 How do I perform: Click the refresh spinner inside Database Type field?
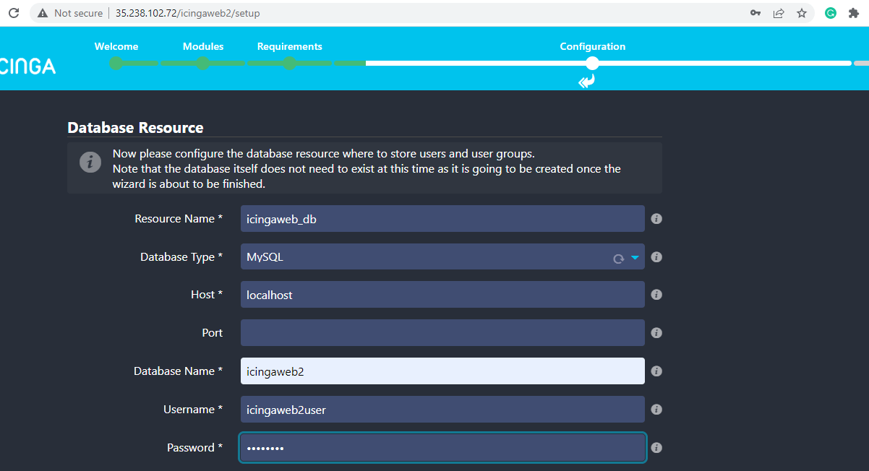point(618,258)
